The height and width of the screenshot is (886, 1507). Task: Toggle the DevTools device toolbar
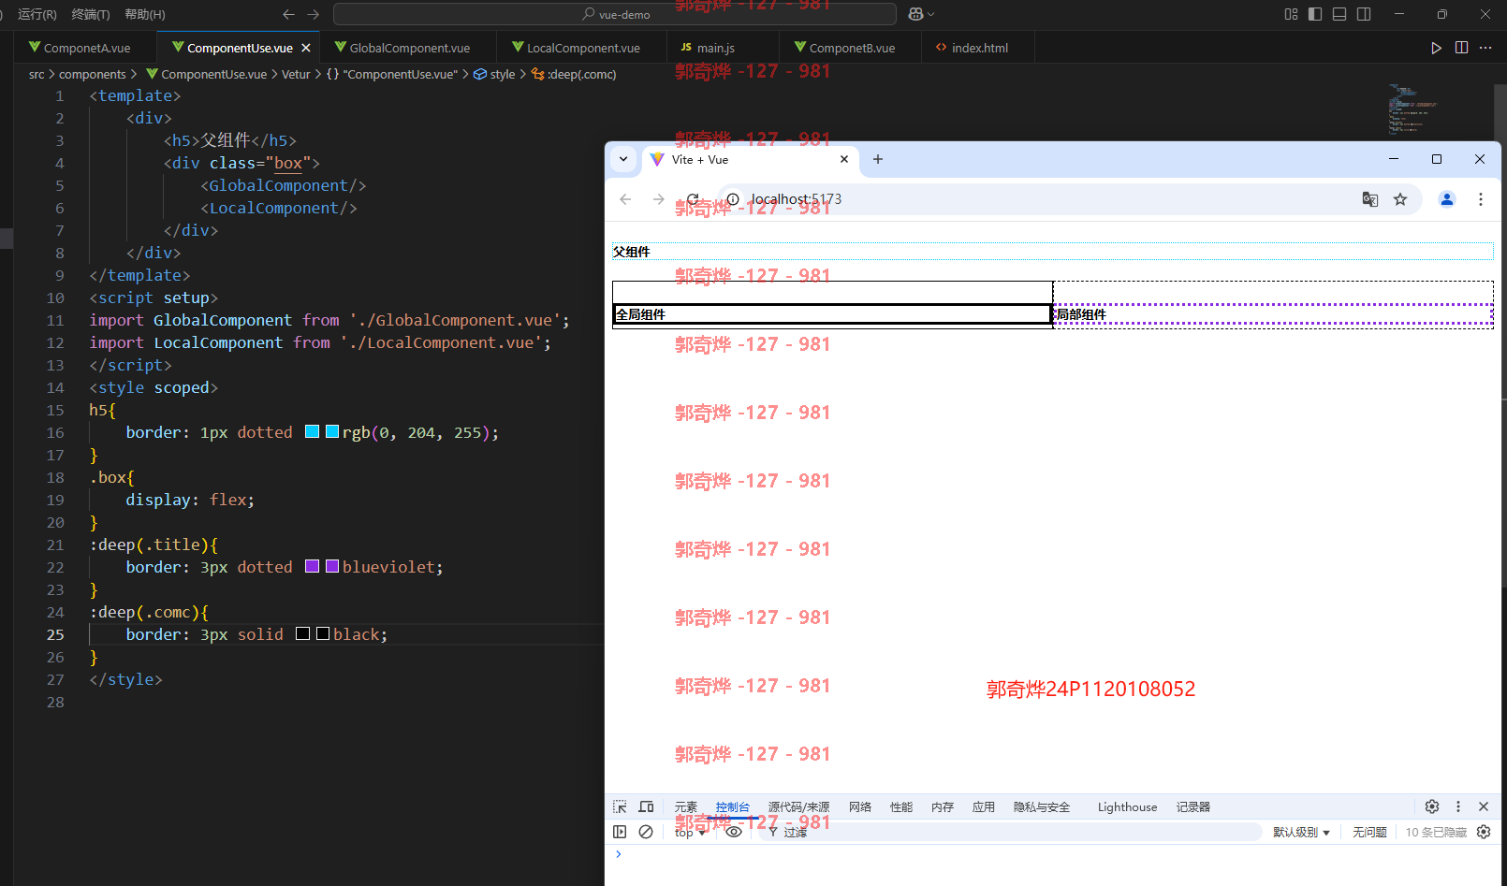pyautogui.click(x=646, y=806)
